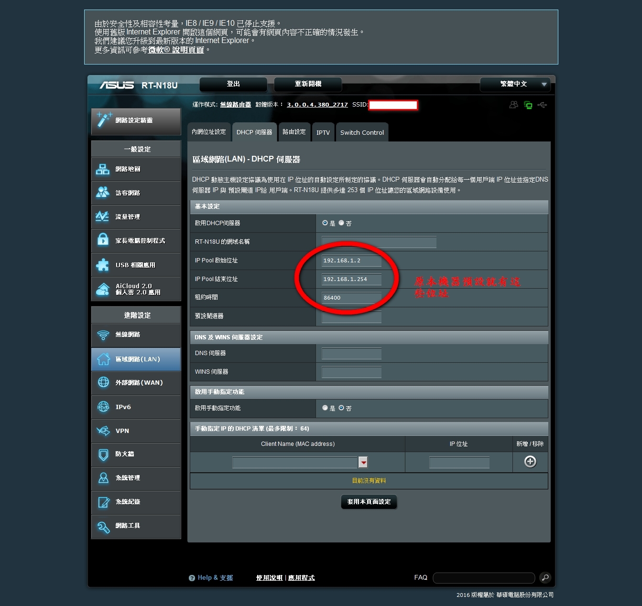
Task: Select 是 for enabling DHCP server
Action: [x=325, y=223]
